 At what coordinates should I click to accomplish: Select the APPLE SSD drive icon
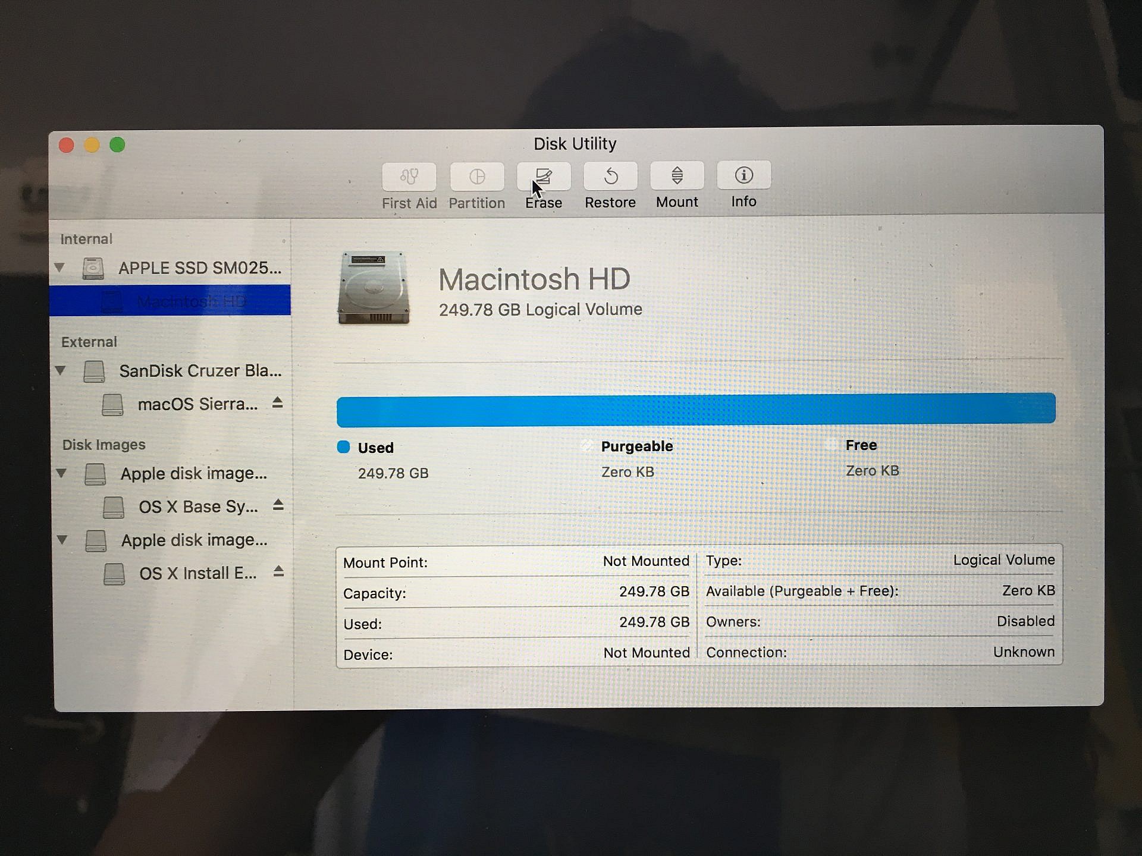click(x=93, y=268)
